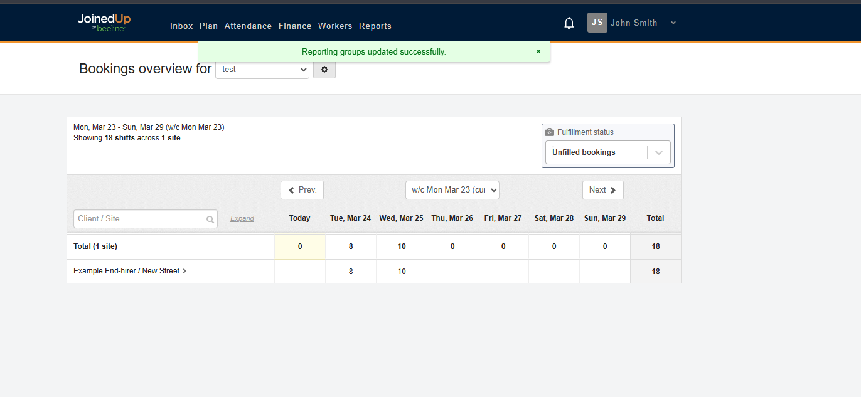
Task: Click the magnifier icon in Client/Site search
Action: tap(210, 219)
